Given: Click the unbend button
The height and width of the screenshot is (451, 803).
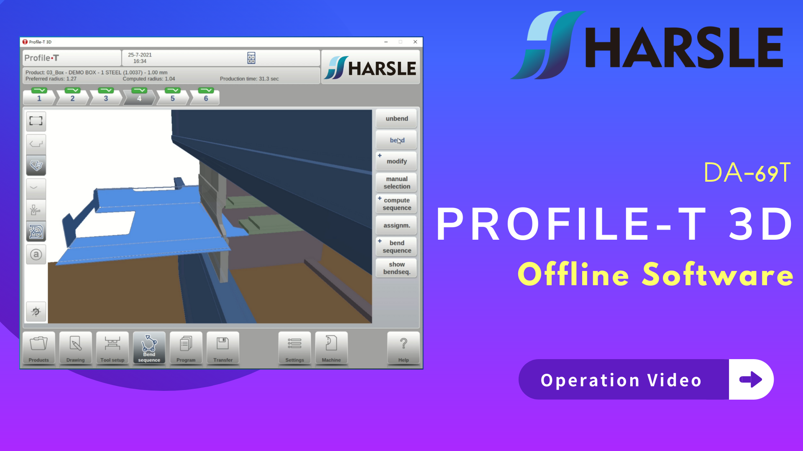Looking at the screenshot, I should [397, 119].
